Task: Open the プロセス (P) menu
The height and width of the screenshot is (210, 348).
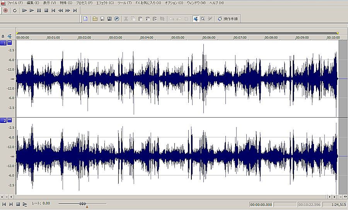Action: [x=84, y=3]
